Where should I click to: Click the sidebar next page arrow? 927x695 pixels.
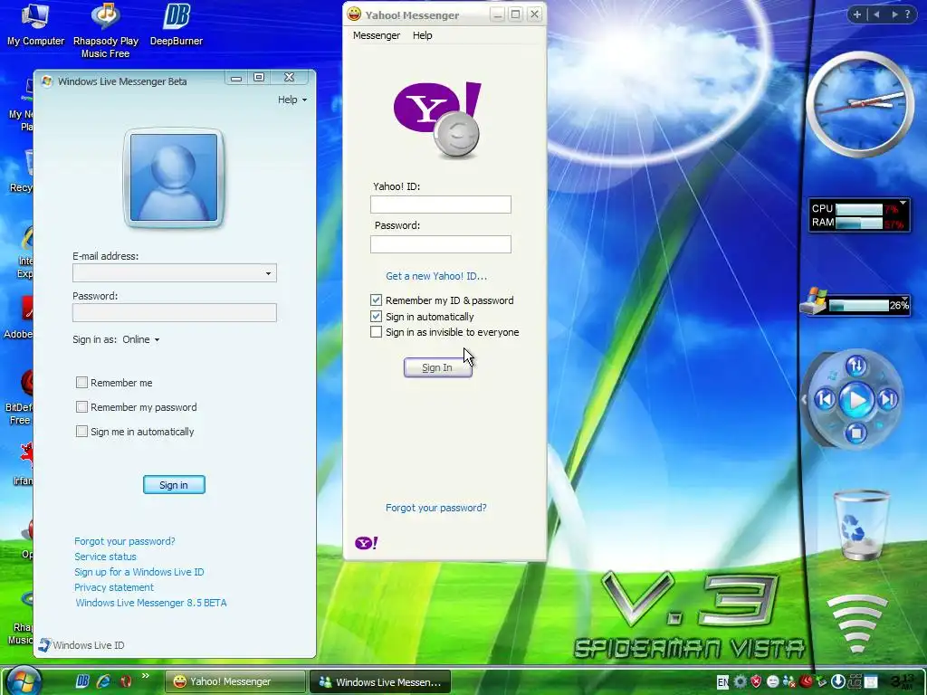894,14
